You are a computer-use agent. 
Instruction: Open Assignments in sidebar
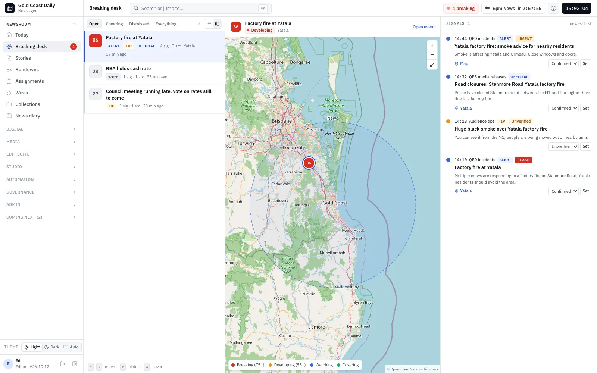42,81
